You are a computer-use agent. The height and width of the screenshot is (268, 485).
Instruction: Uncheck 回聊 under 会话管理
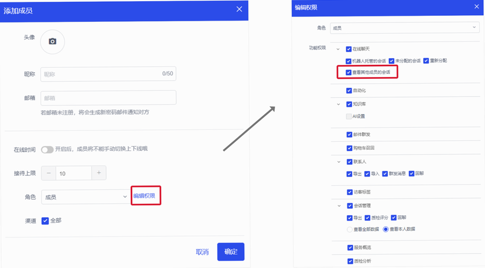(393, 218)
